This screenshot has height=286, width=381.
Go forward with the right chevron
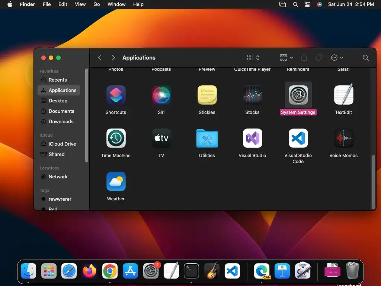click(x=113, y=58)
